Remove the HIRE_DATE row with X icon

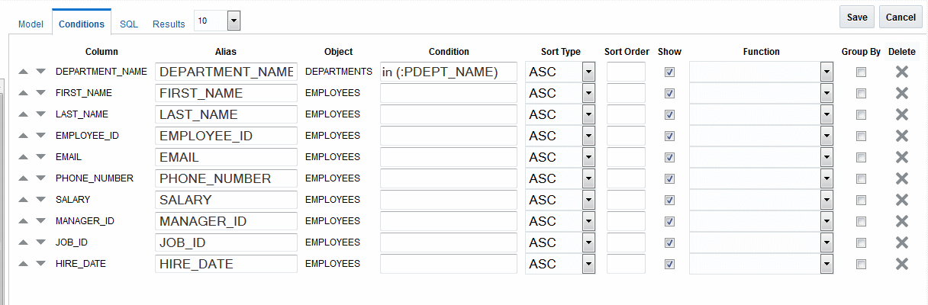coord(901,264)
